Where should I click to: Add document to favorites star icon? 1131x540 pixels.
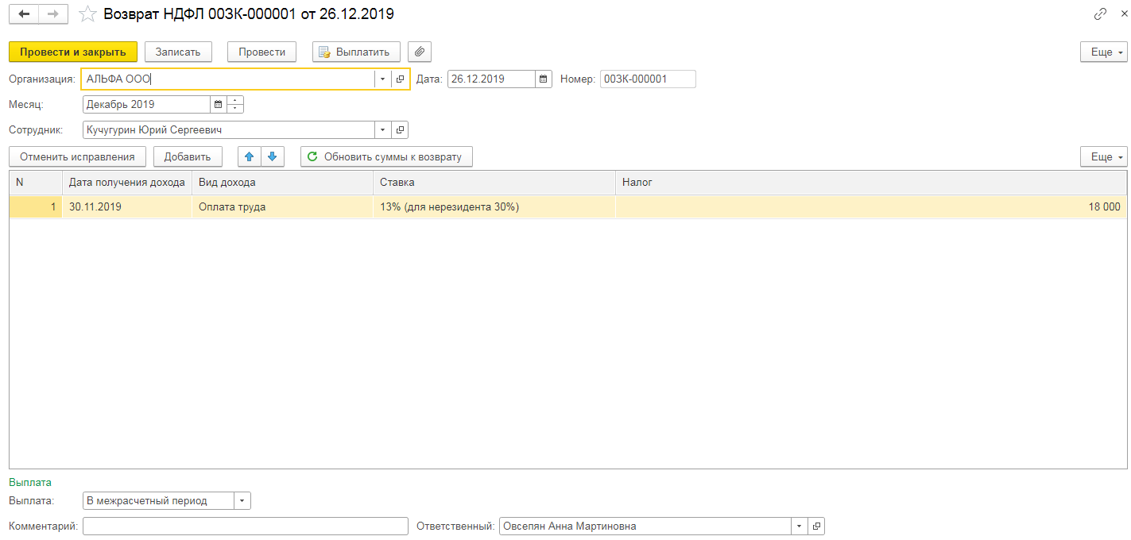pyautogui.click(x=87, y=14)
